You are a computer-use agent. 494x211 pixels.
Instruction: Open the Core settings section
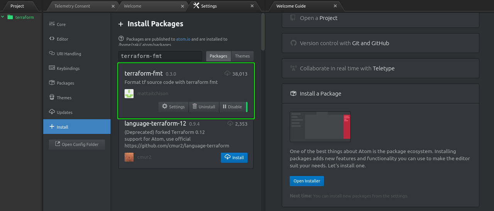coord(61,24)
